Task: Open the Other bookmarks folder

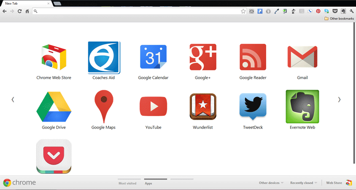Action: pyautogui.click(x=339, y=19)
